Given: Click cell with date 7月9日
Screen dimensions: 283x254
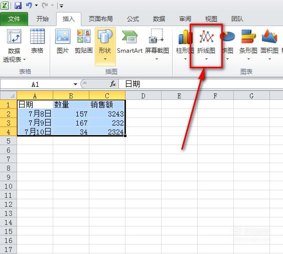Looking at the screenshot, I should pyautogui.click(x=35, y=122).
